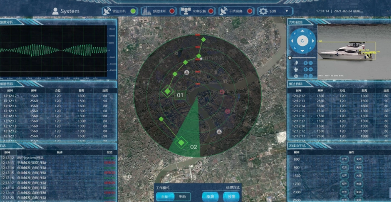The image size is (391, 202).
Task: Click the spectrum host (频谱主机) icon
Action: (147, 11)
